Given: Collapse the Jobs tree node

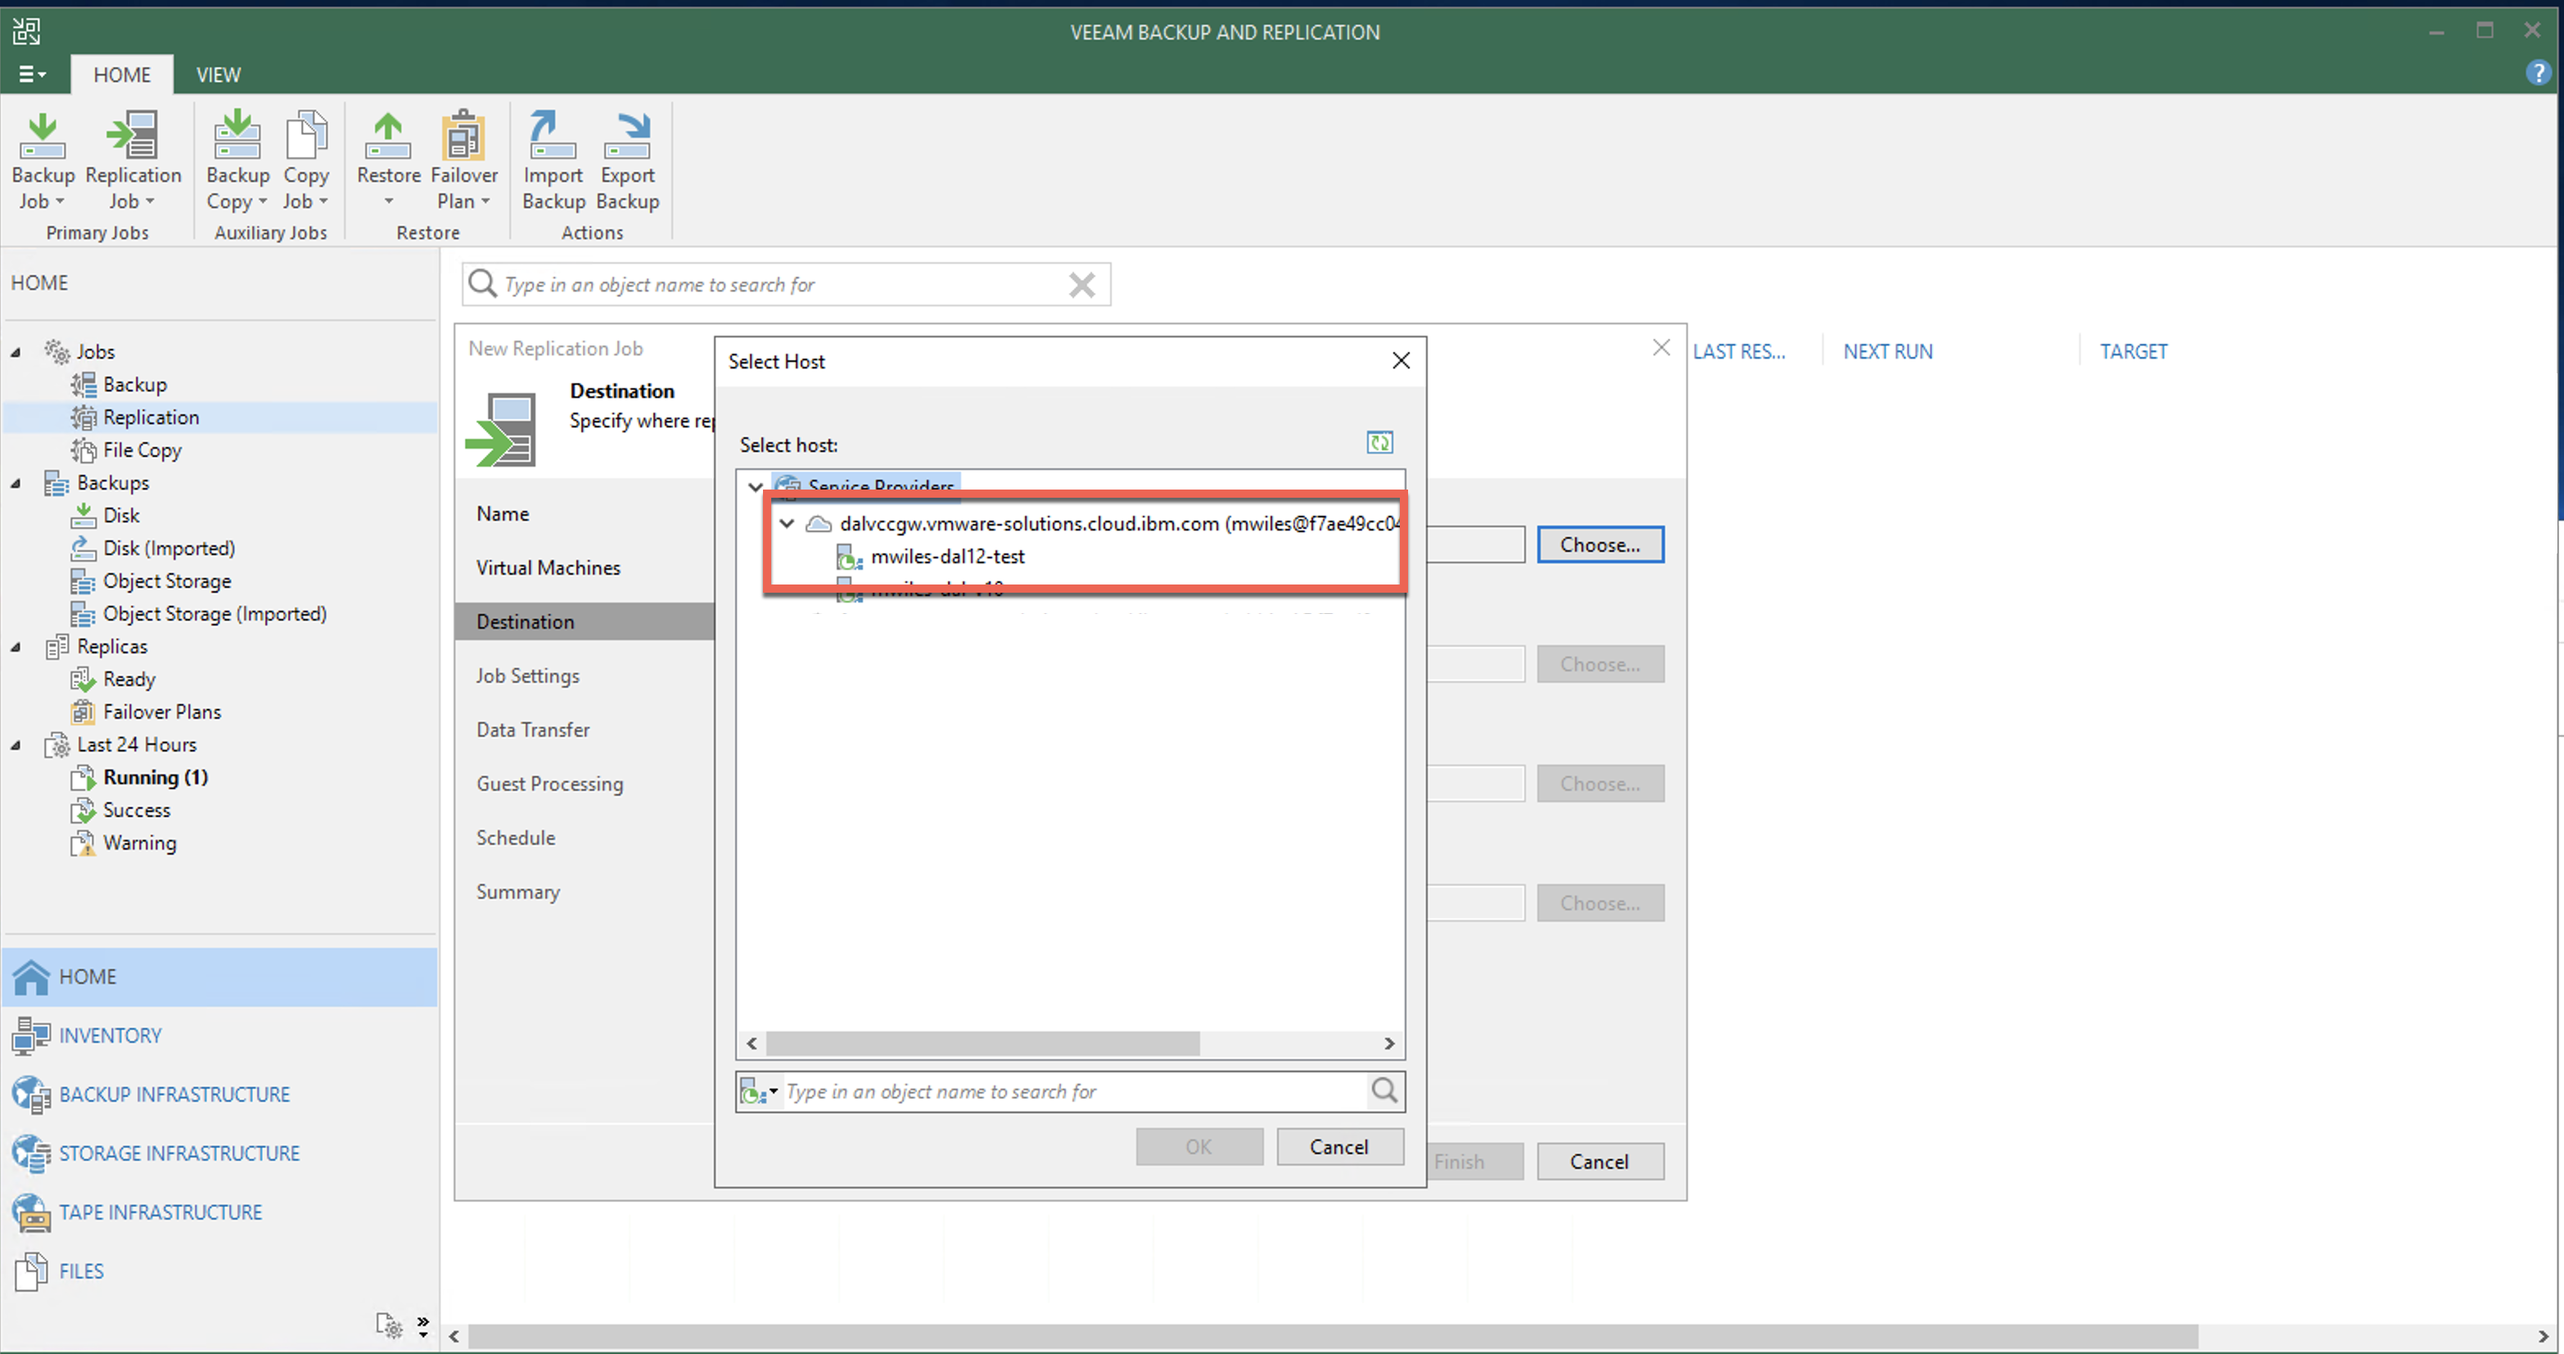Looking at the screenshot, I should [x=16, y=351].
